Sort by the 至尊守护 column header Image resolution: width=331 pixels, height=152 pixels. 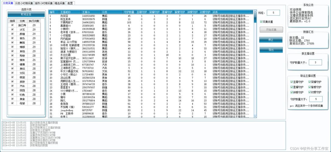pyautogui.click(x=141, y=12)
